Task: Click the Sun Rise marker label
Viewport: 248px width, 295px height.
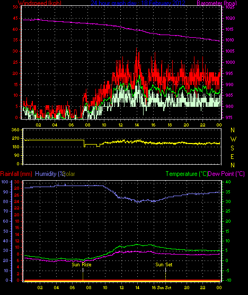Action: point(82,265)
